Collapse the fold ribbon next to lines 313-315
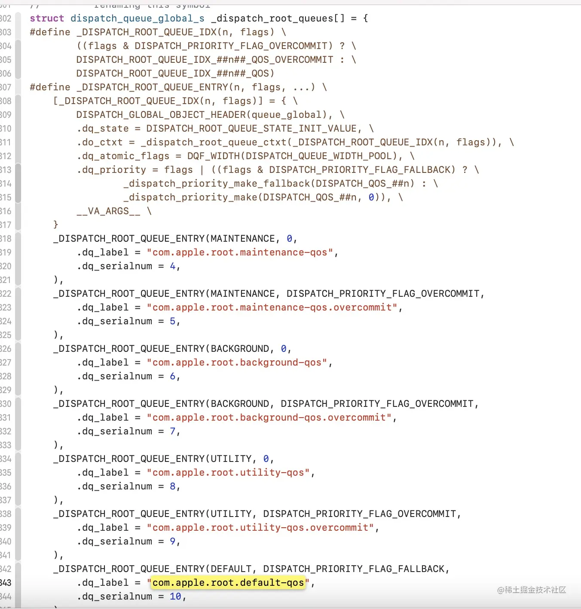The height and width of the screenshot is (609, 581). tap(18, 184)
